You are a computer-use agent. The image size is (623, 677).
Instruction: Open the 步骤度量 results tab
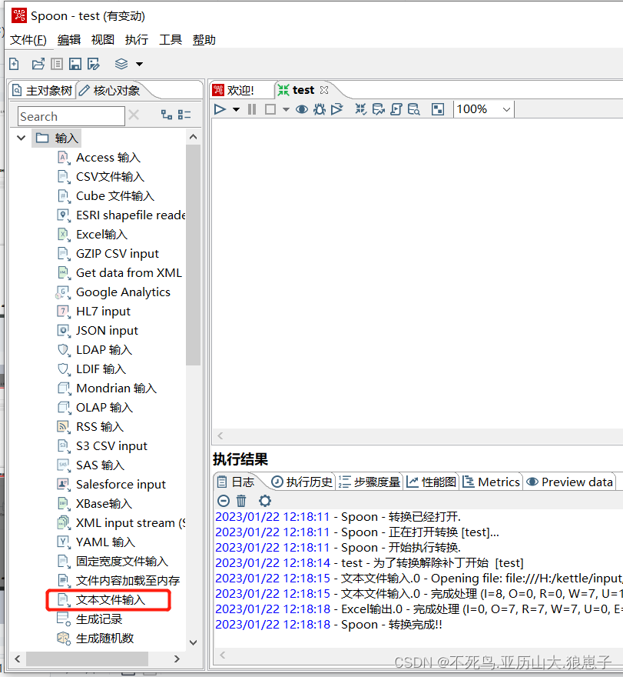coord(369,482)
